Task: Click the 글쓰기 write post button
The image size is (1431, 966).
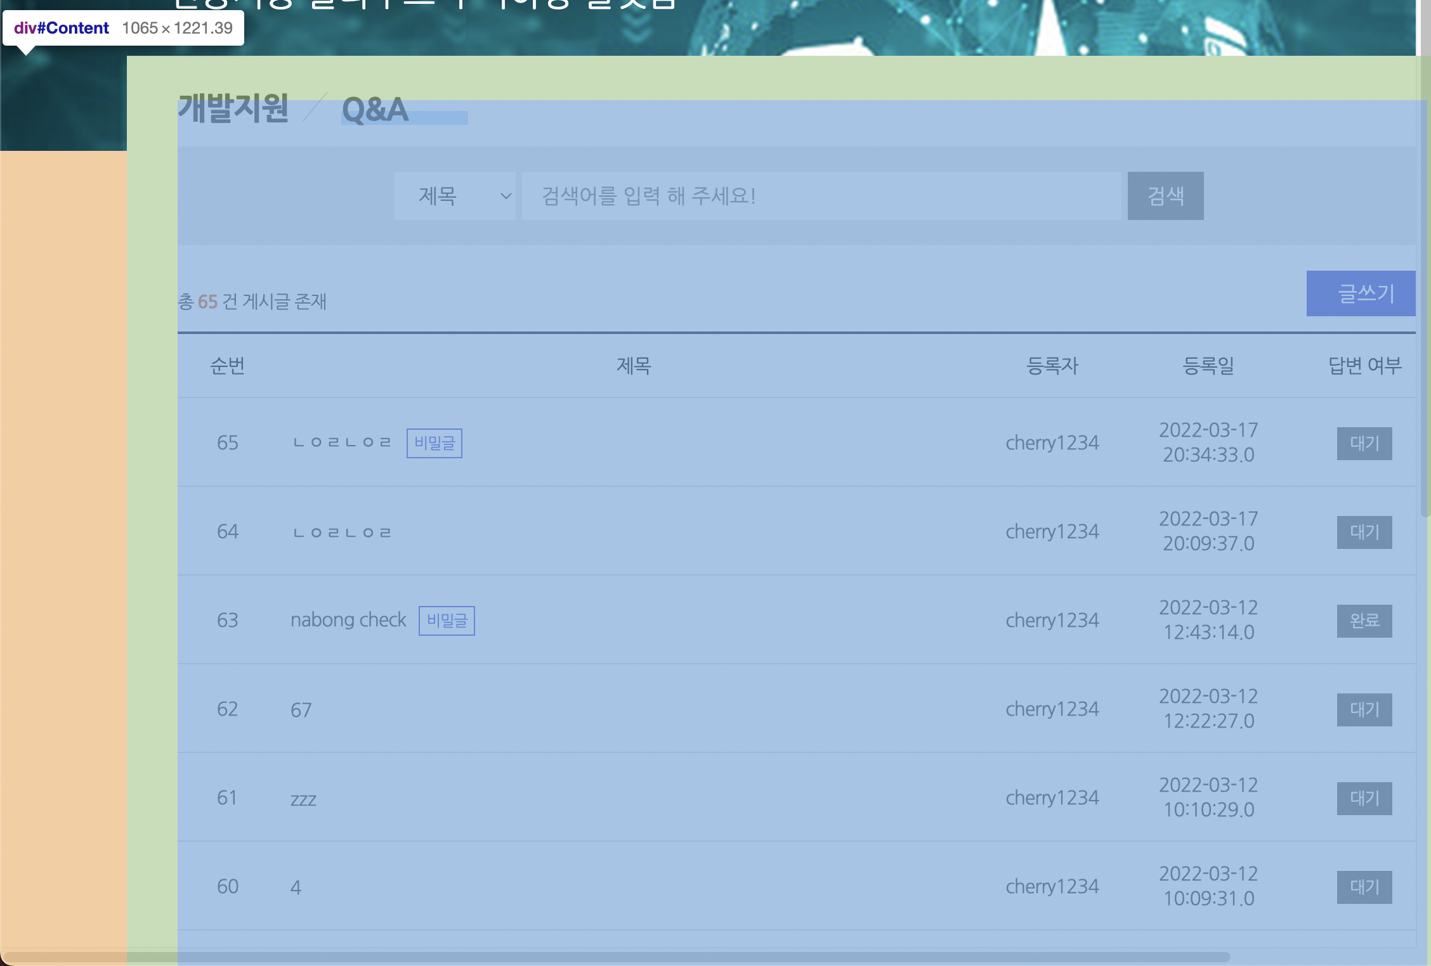Action: (x=1361, y=293)
